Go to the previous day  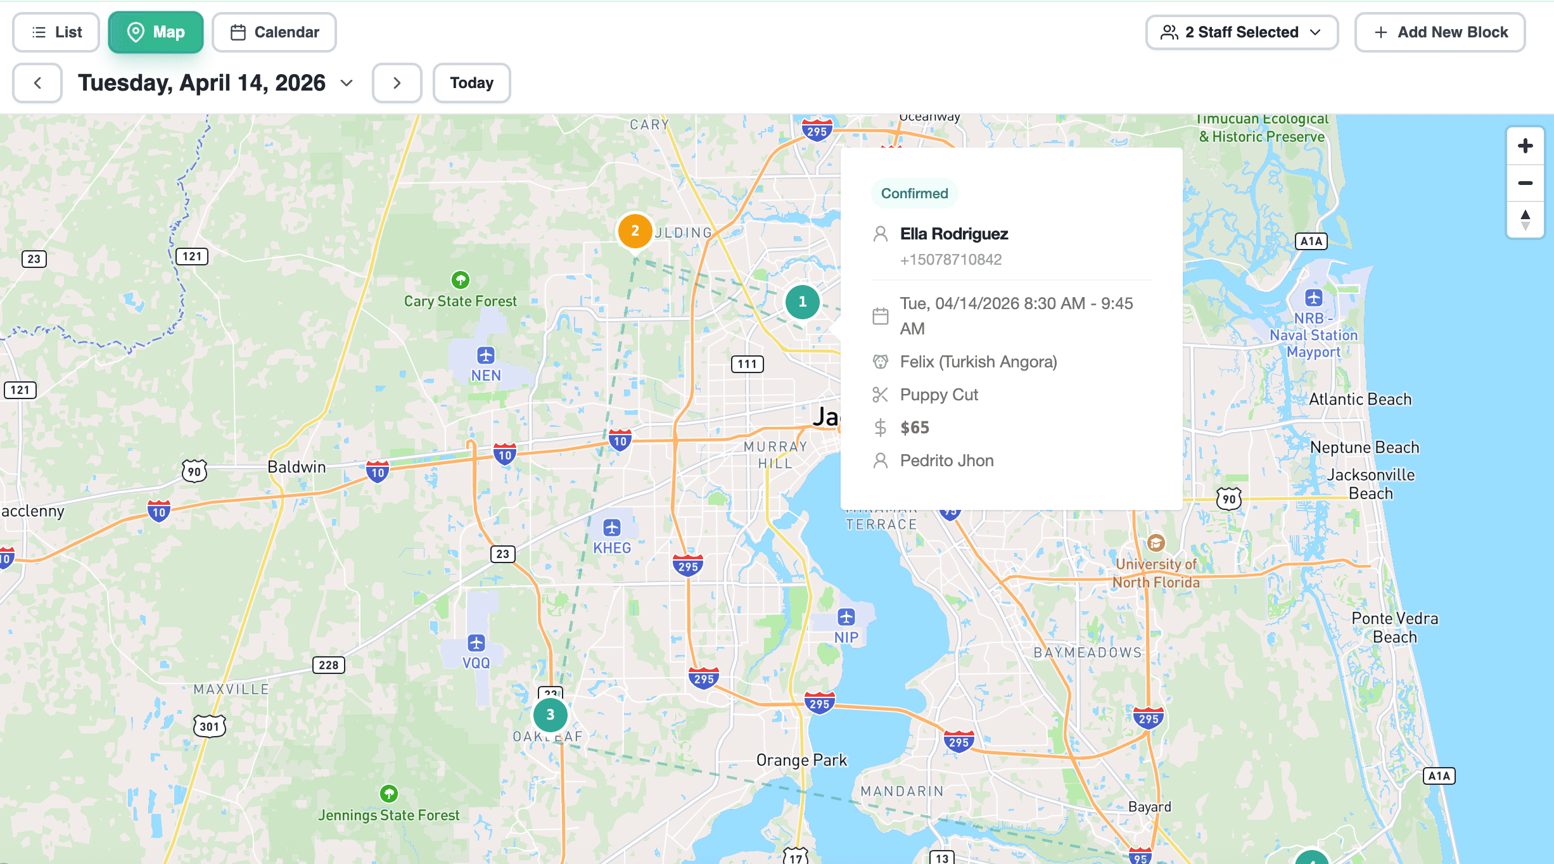point(37,83)
